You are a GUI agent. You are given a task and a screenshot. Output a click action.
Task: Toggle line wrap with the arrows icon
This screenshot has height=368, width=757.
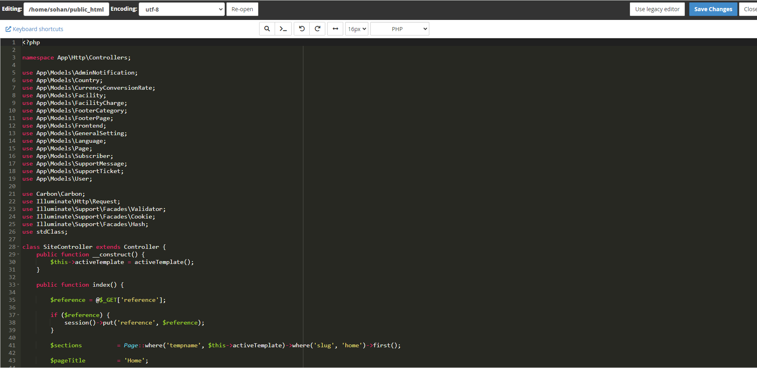pos(335,29)
